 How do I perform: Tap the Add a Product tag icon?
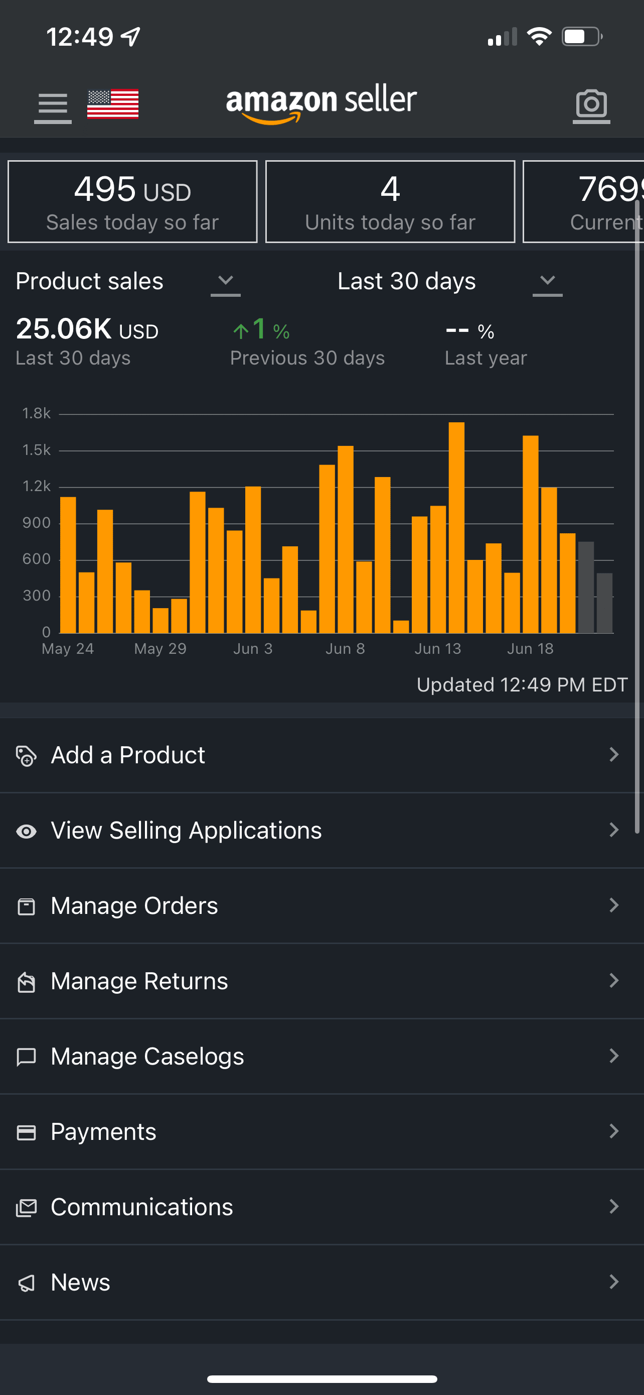click(26, 755)
